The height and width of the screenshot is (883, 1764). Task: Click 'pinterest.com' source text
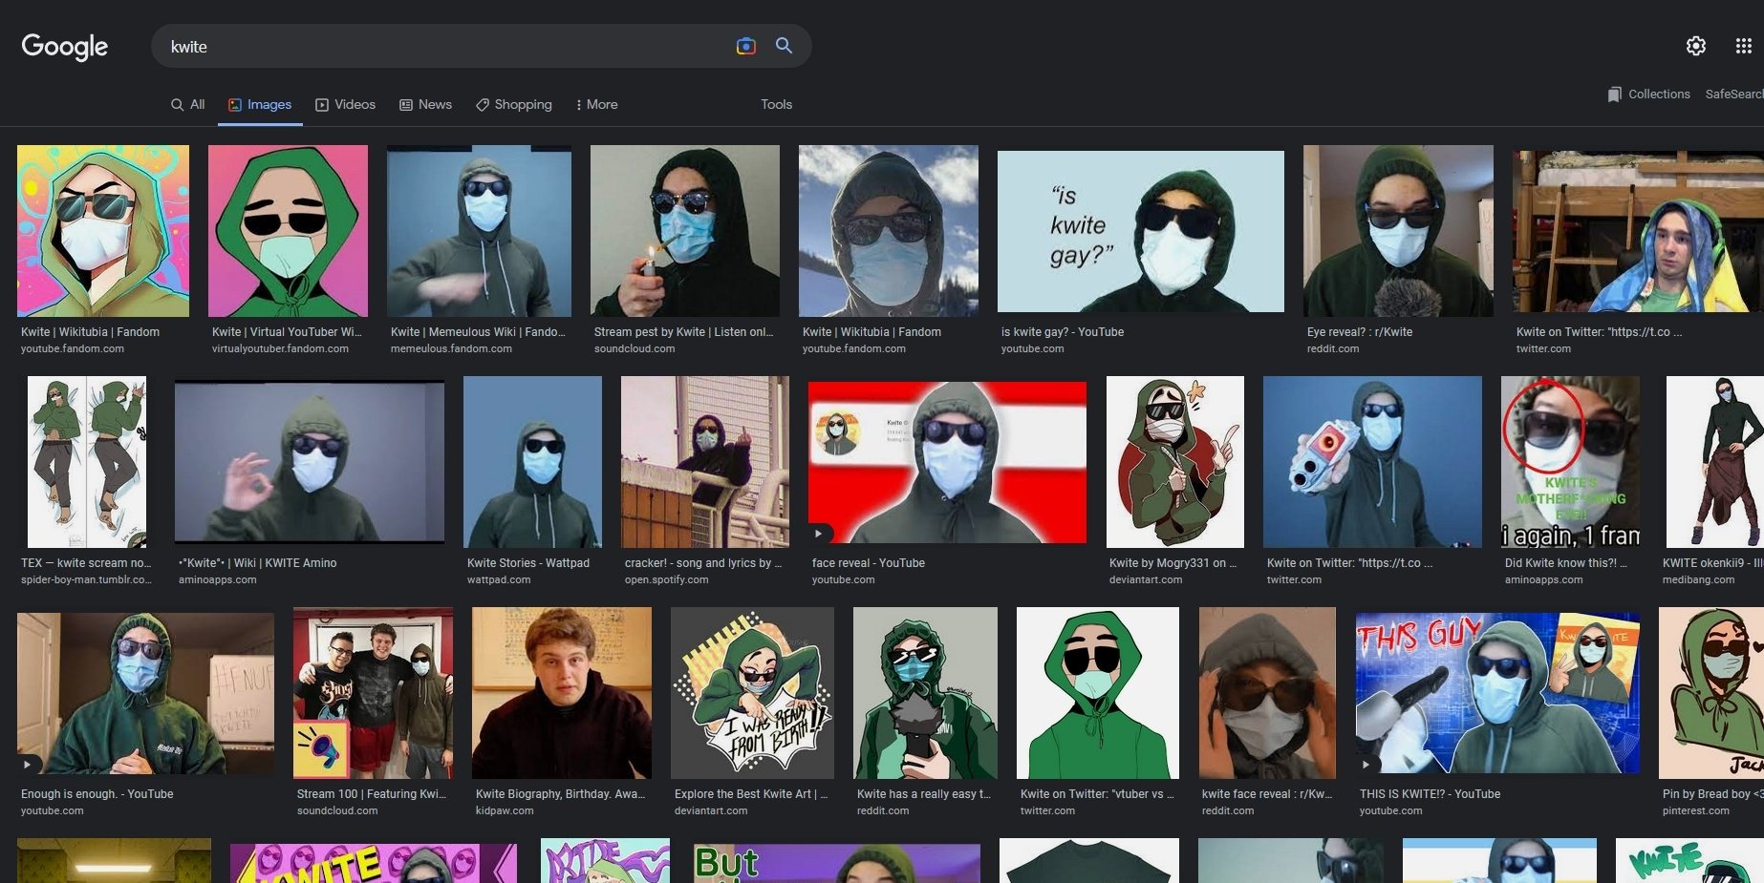tap(1695, 811)
